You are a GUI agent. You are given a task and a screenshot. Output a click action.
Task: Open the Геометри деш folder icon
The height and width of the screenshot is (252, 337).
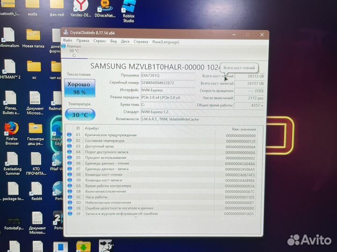(x=36, y=134)
